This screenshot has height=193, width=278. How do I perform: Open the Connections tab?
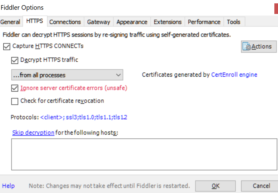click(x=65, y=22)
